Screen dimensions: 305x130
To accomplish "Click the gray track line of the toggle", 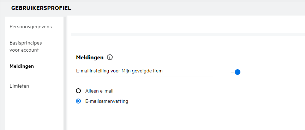I will (x=233, y=72).
